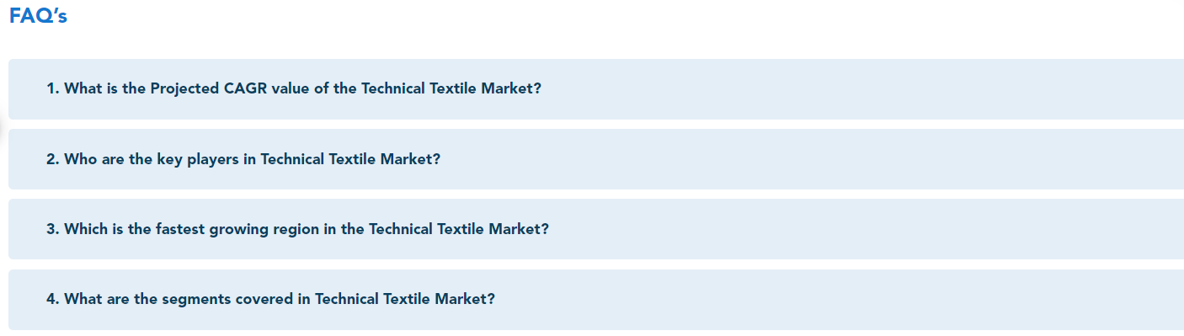Image resolution: width=1184 pixels, height=336 pixels.
Task: Toggle the last light-blue FAQ row
Action: [x=596, y=299]
